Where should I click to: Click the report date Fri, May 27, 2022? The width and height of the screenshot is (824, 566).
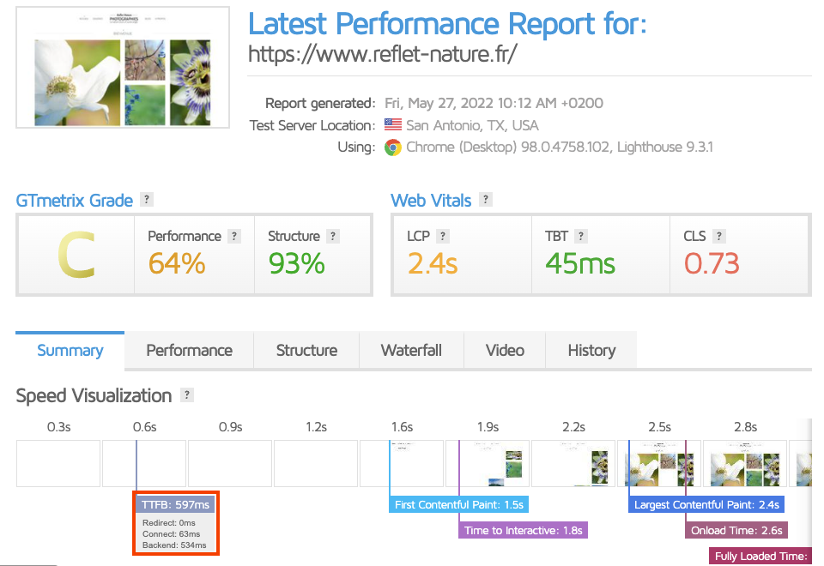point(494,103)
